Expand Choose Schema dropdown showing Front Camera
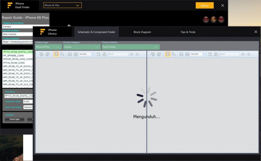261x161 pixels. [131, 47]
